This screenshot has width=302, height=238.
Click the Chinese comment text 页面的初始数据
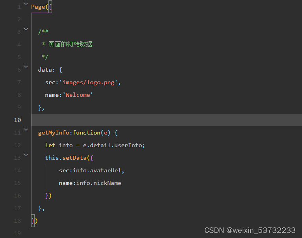(70, 44)
